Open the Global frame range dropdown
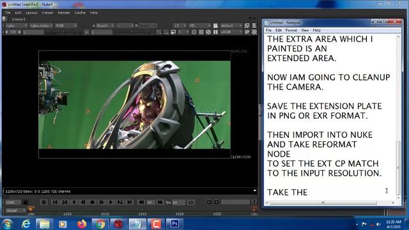The height and width of the screenshot is (230, 409). (x=15, y=210)
